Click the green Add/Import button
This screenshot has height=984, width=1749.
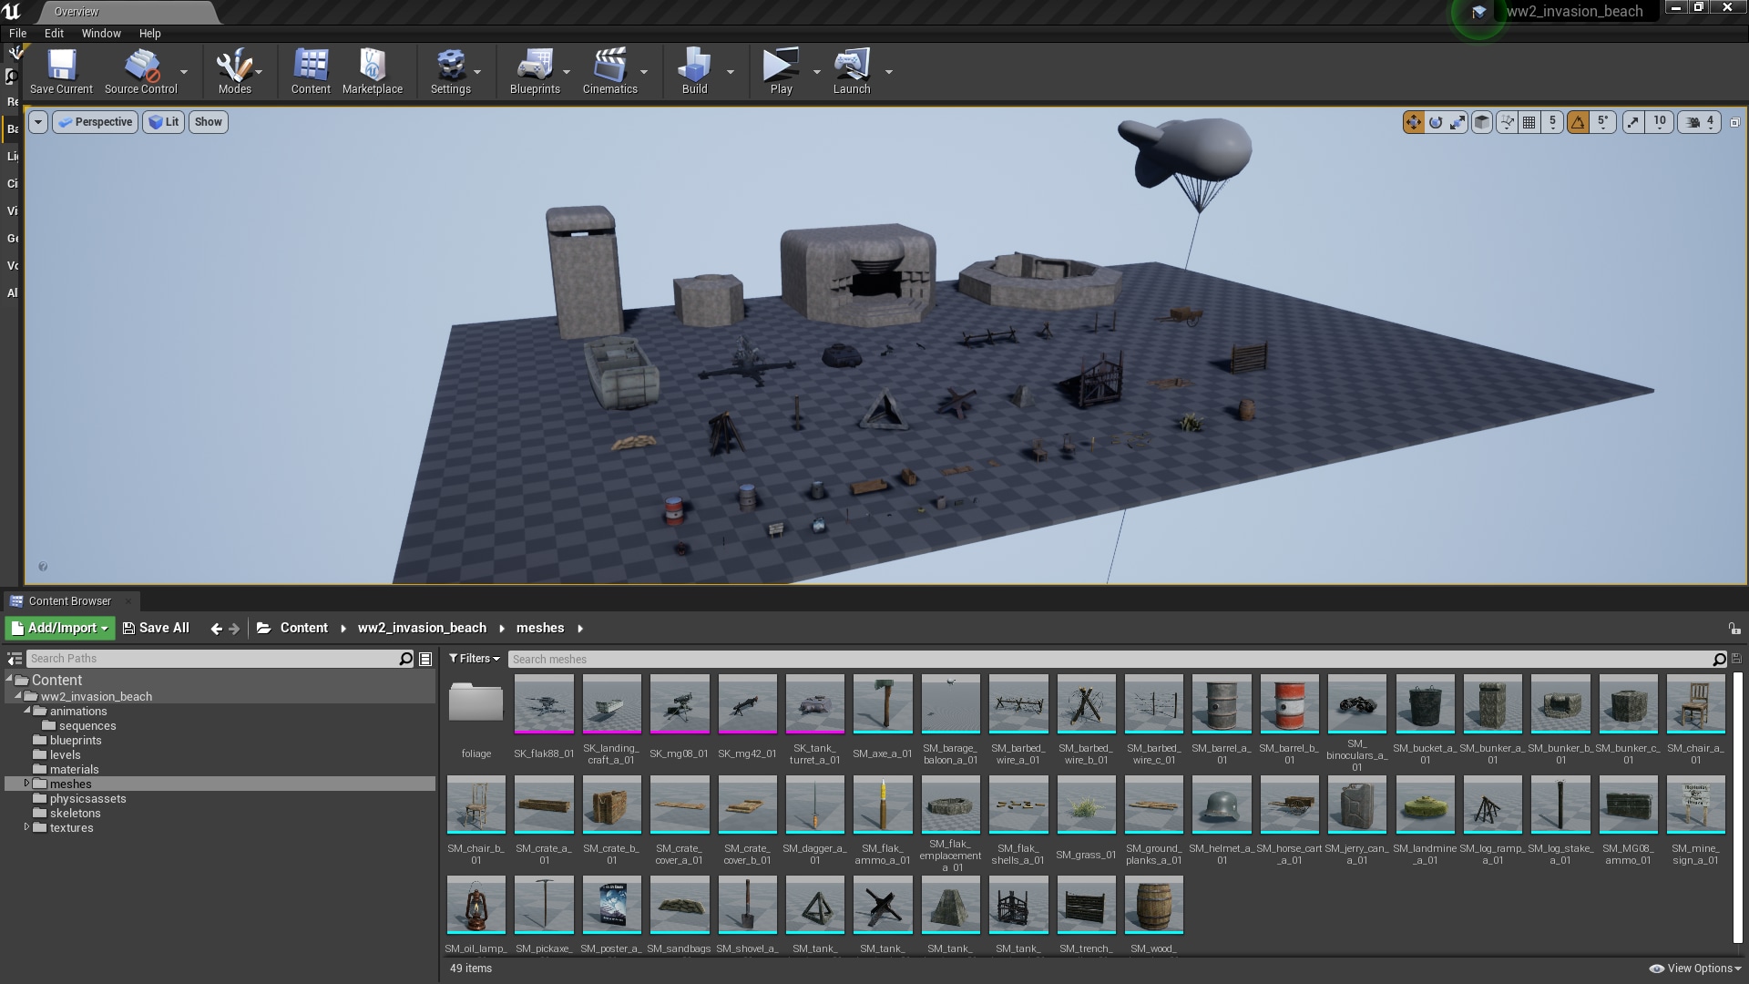pyautogui.click(x=57, y=628)
